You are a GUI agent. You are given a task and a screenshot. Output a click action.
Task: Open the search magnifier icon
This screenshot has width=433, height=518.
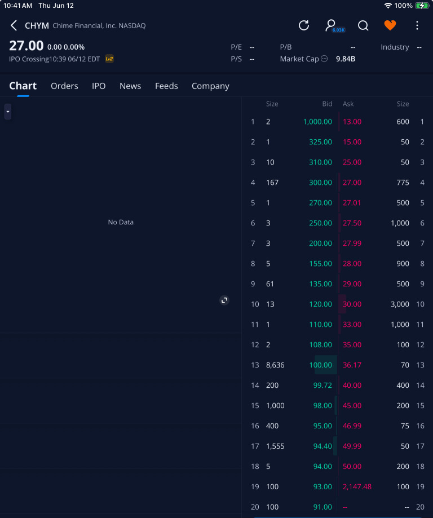(x=363, y=25)
